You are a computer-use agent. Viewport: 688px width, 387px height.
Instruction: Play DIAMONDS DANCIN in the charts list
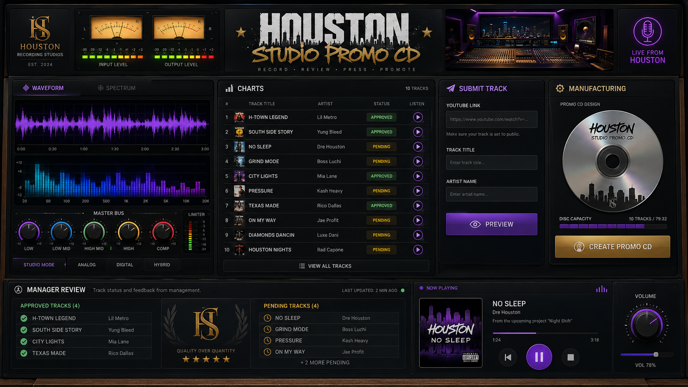pyautogui.click(x=418, y=235)
